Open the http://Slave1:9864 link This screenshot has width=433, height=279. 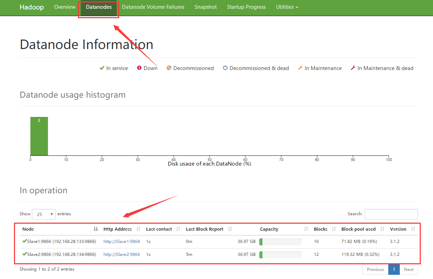tap(122, 242)
